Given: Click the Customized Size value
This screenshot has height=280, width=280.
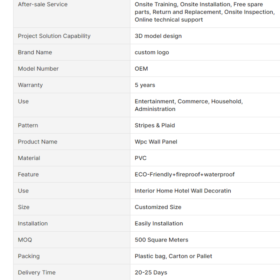Looking at the screenshot, I should [x=158, y=207].
